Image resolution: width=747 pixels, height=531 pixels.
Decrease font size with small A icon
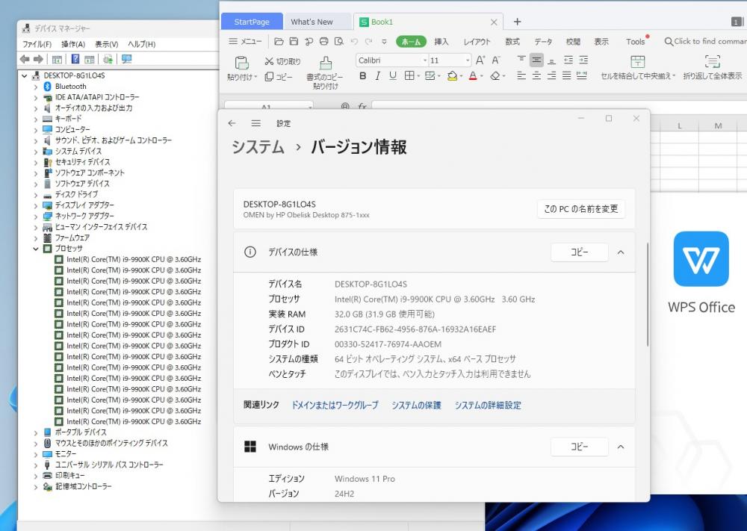[495, 60]
